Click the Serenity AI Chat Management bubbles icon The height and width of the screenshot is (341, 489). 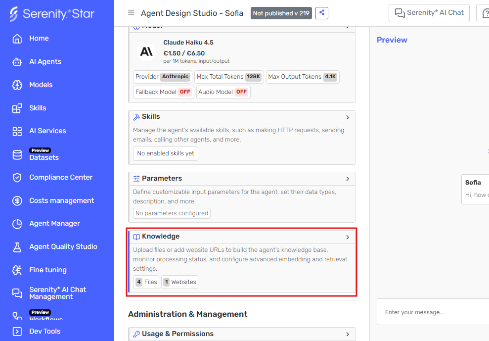coord(17,293)
